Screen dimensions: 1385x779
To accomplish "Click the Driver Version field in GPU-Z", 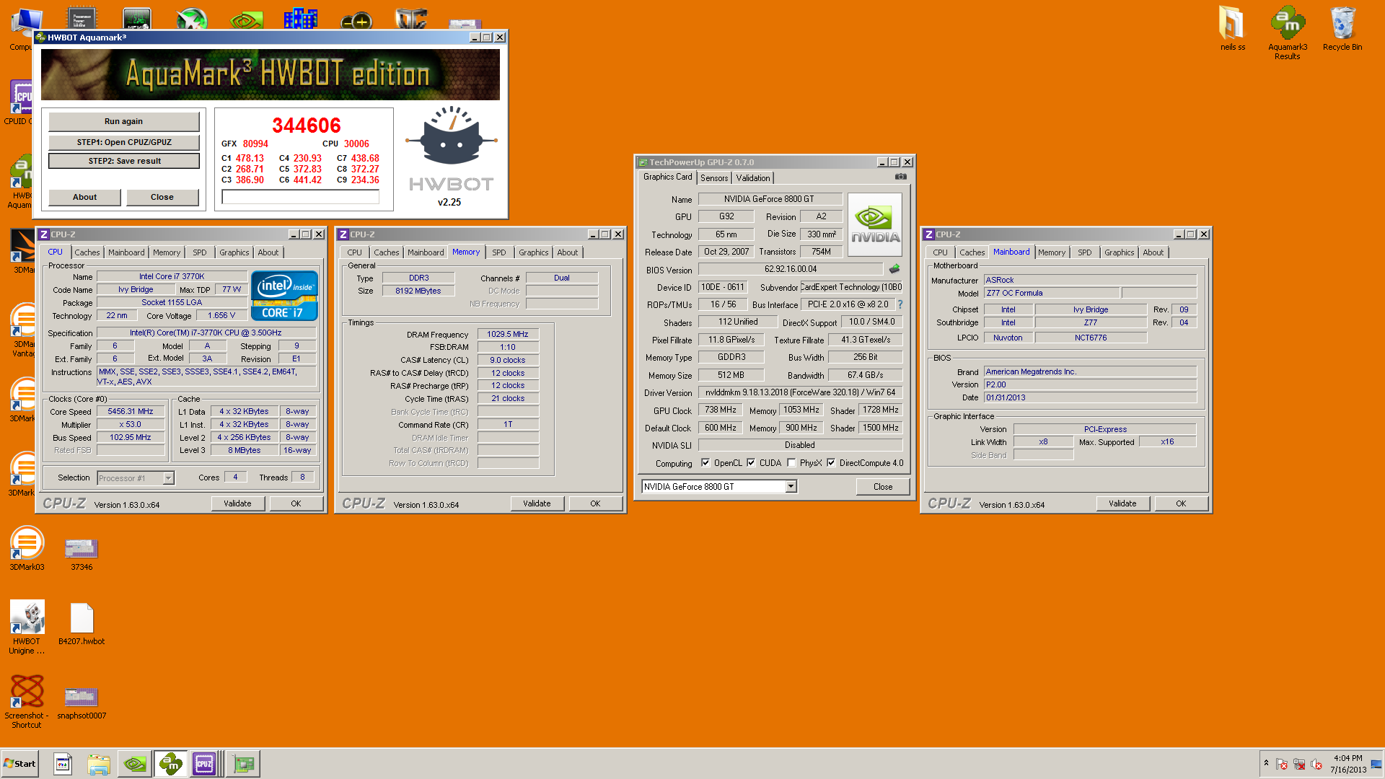I will tap(800, 393).
